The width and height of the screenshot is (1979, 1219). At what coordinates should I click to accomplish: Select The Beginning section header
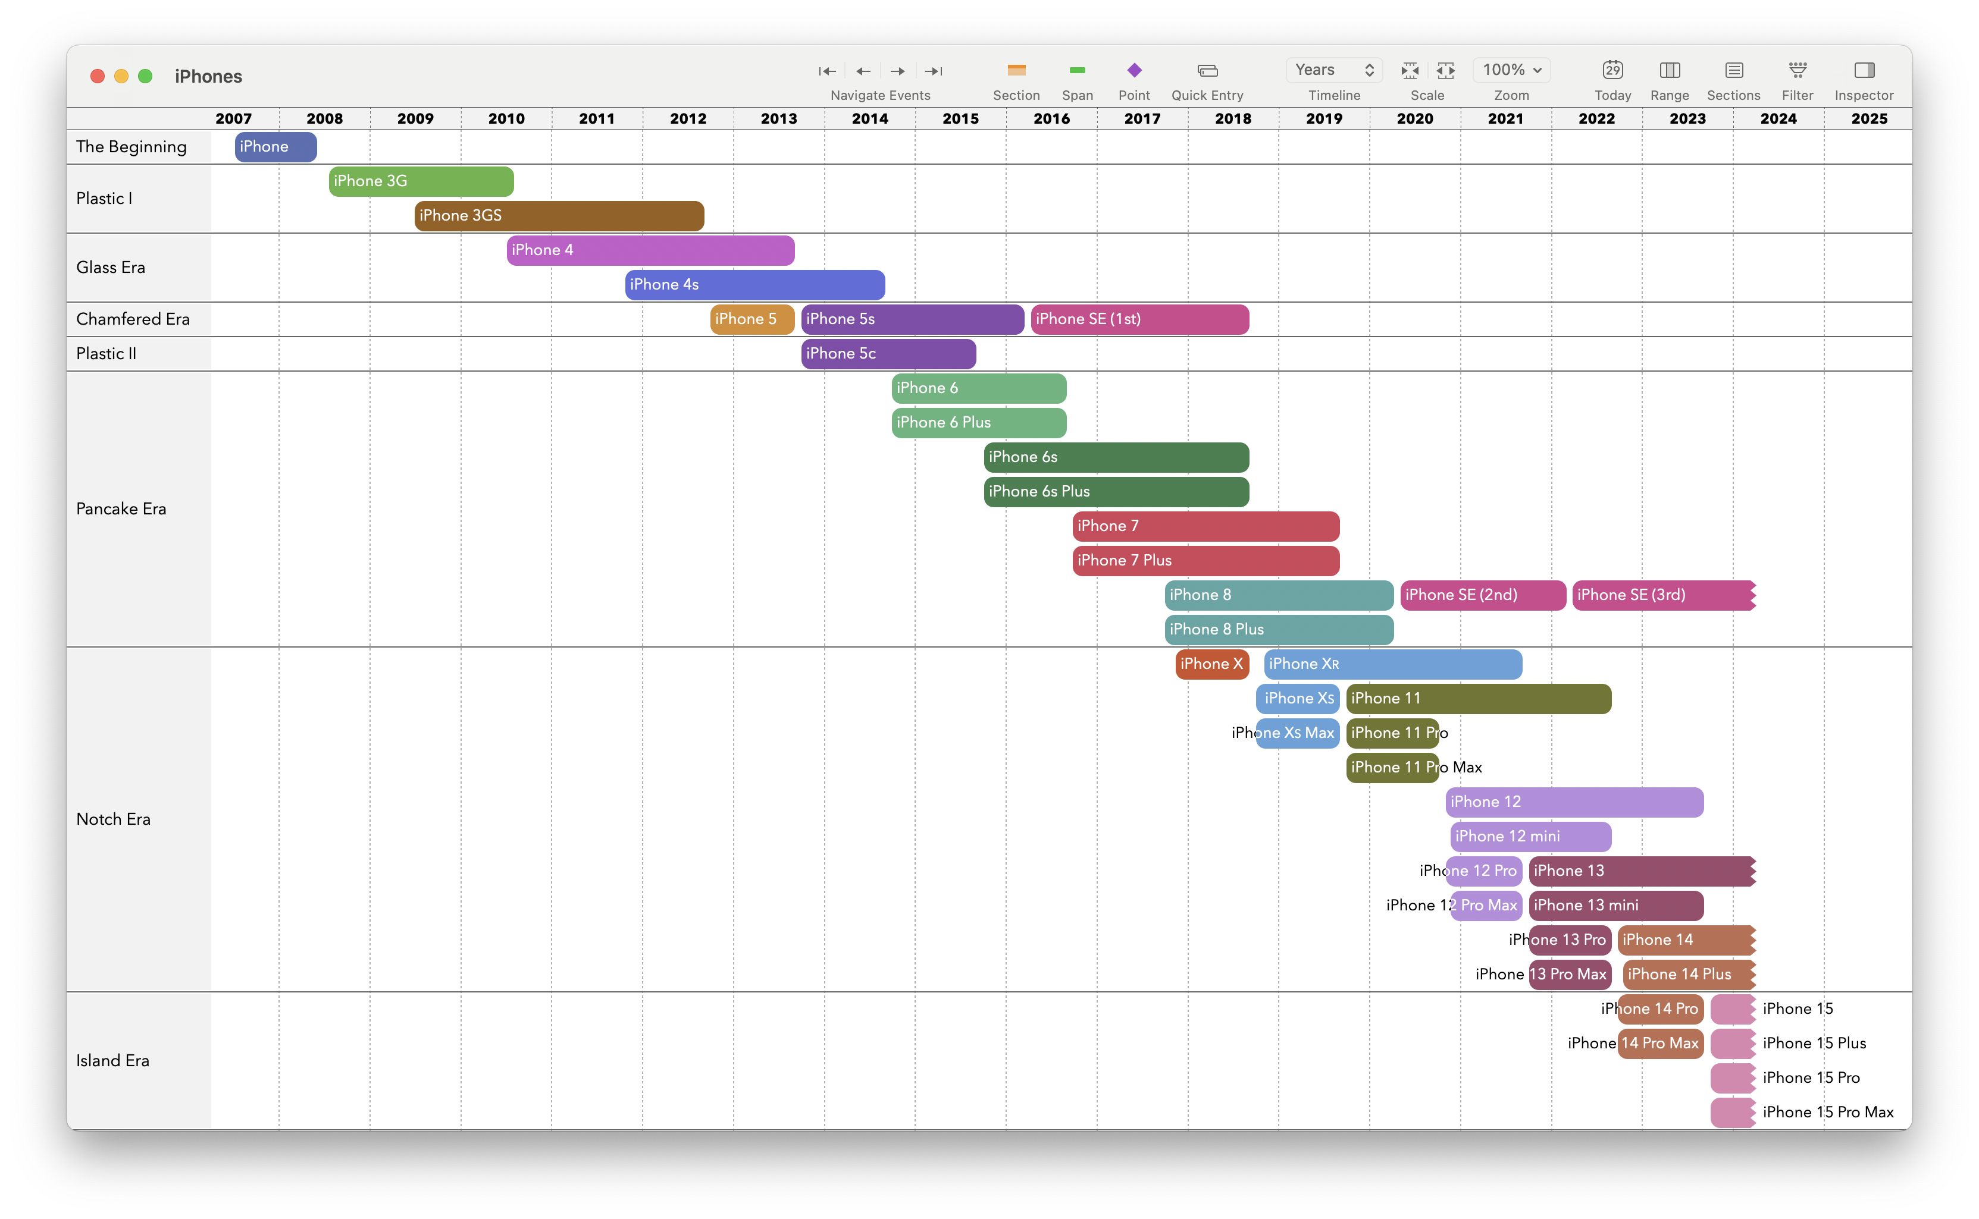(139, 147)
